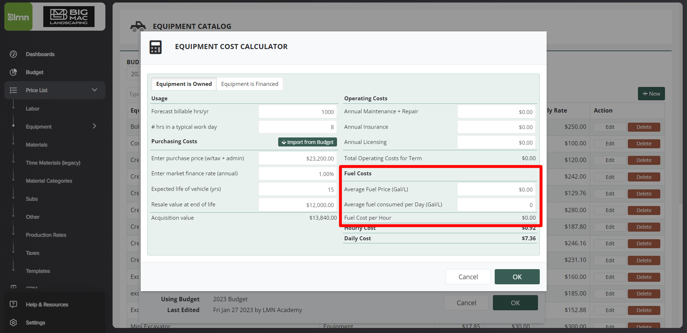Click Edit on the $242.00 row
Image resolution: width=687 pixels, height=333 pixels.
click(x=610, y=177)
